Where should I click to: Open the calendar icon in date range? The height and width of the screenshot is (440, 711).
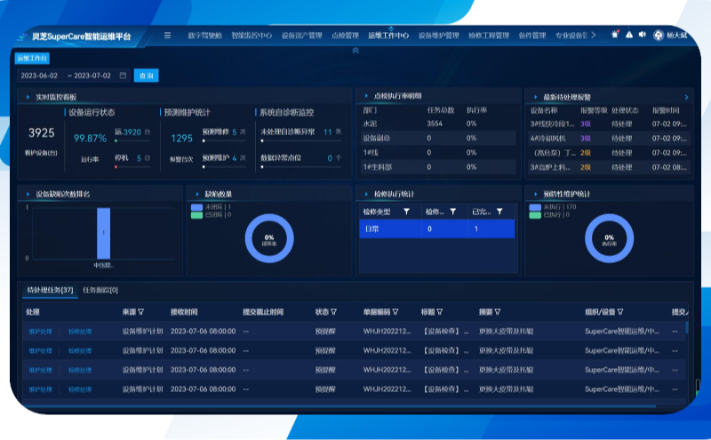coord(123,76)
